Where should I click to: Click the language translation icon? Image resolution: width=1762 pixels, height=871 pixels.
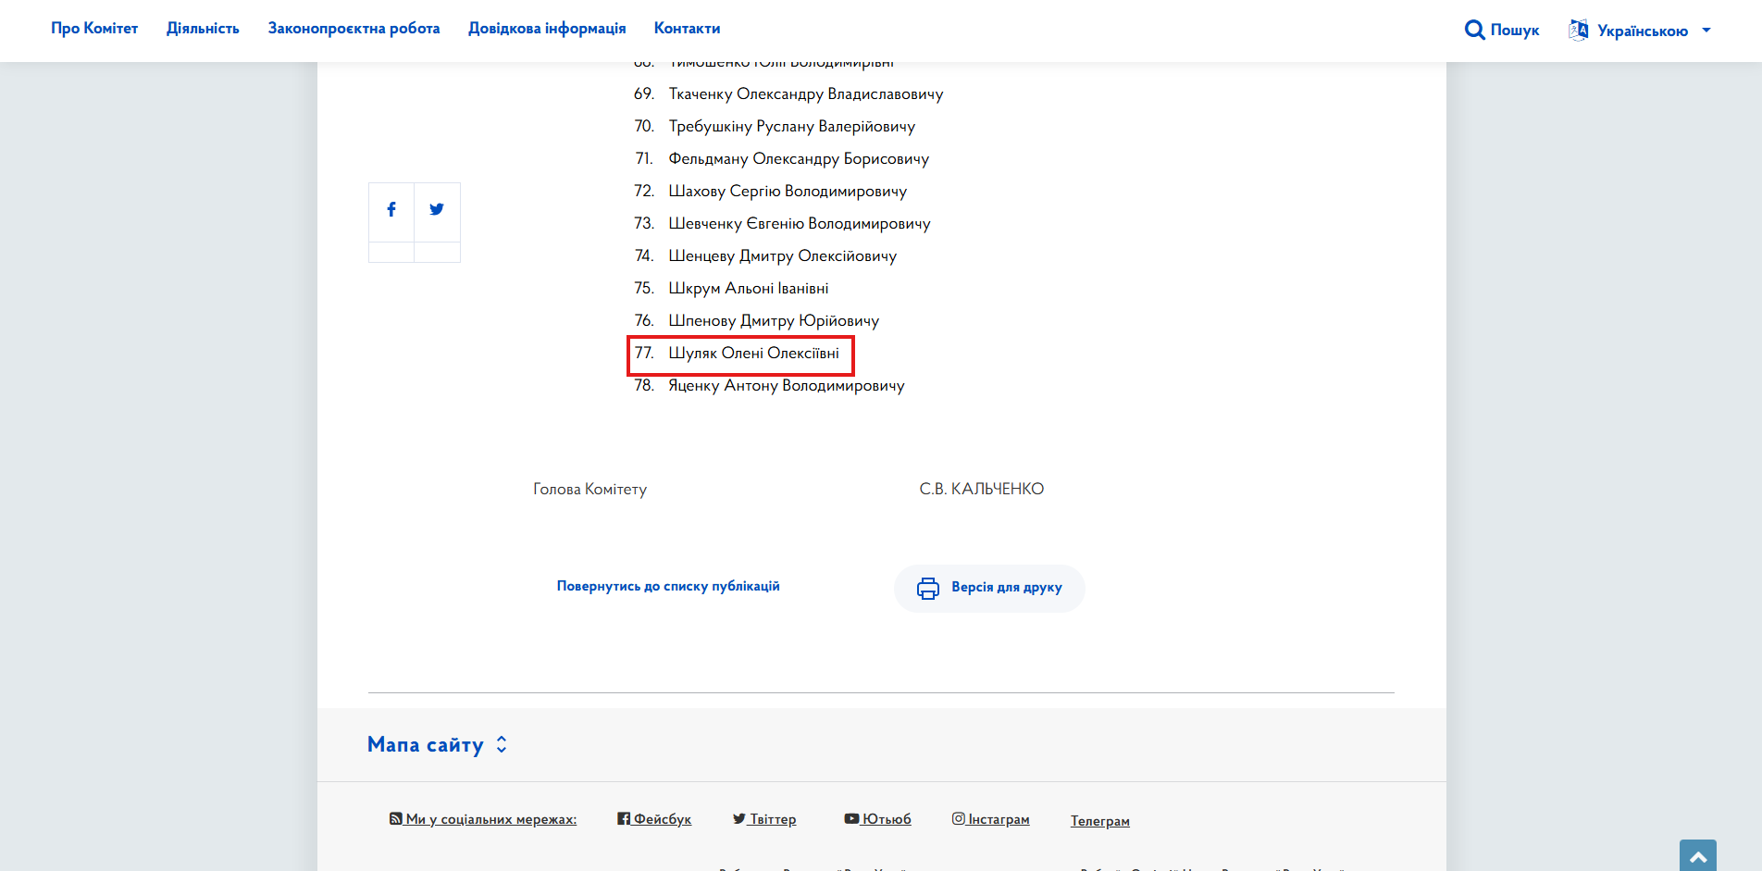pyautogui.click(x=1579, y=30)
